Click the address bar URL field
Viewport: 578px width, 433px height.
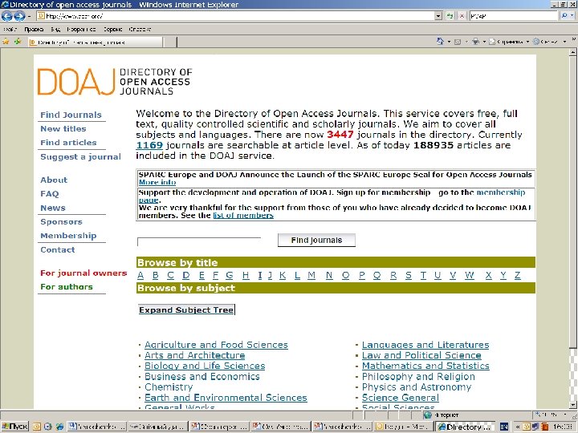[x=235, y=16]
